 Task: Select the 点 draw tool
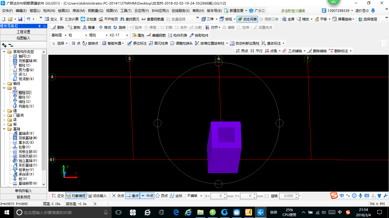(x=76, y=43)
